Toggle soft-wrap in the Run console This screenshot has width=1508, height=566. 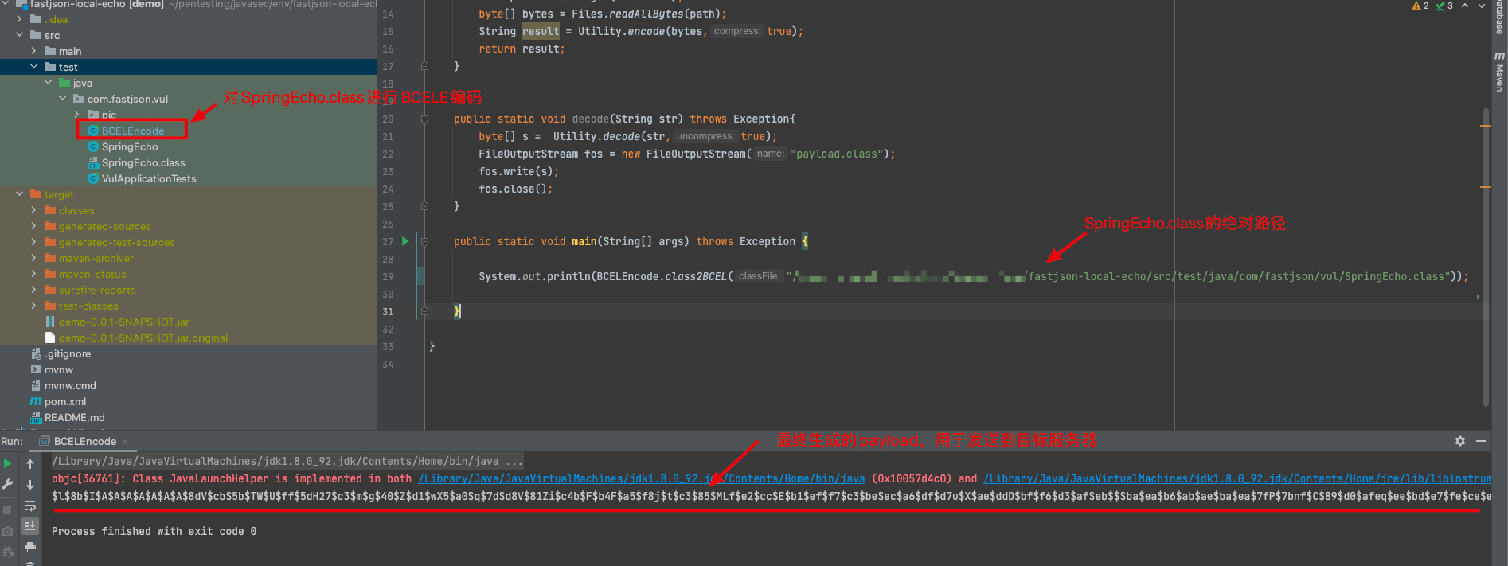30,505
